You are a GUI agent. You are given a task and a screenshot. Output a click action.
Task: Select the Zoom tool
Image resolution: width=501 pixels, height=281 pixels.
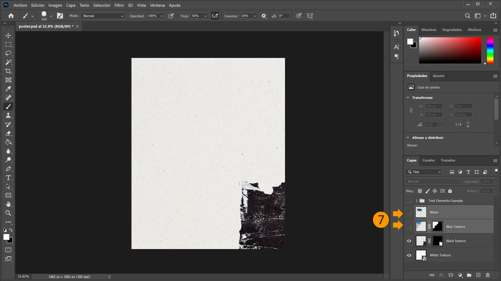(x=8, y=213)
